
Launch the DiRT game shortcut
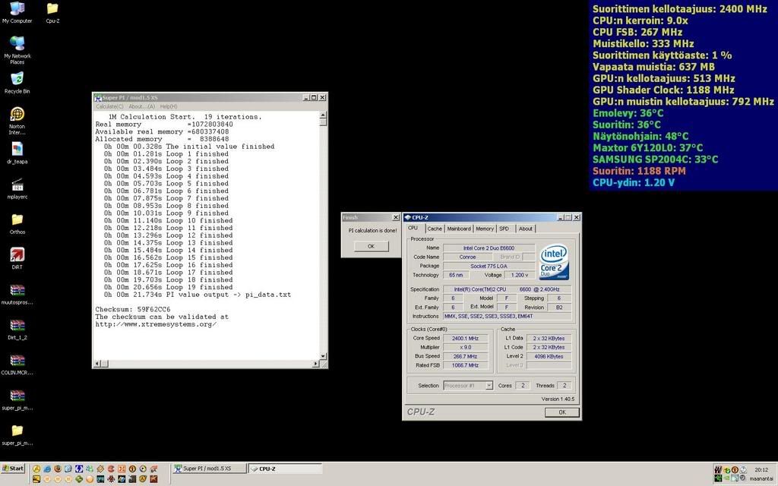[x=17, y=254]
